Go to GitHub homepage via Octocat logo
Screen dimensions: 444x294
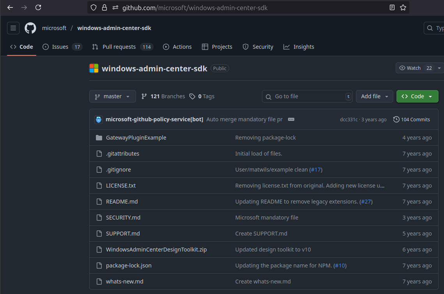(30, 28)
